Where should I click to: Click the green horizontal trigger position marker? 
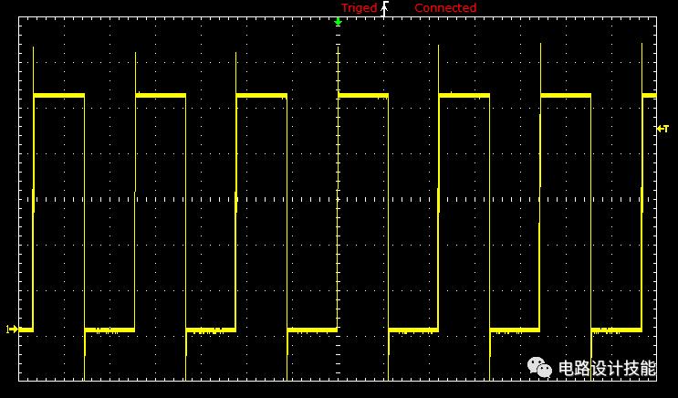[x=339, y=22]
